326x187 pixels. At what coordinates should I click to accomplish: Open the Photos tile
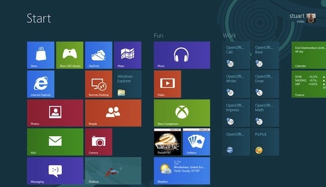point(55,113)
